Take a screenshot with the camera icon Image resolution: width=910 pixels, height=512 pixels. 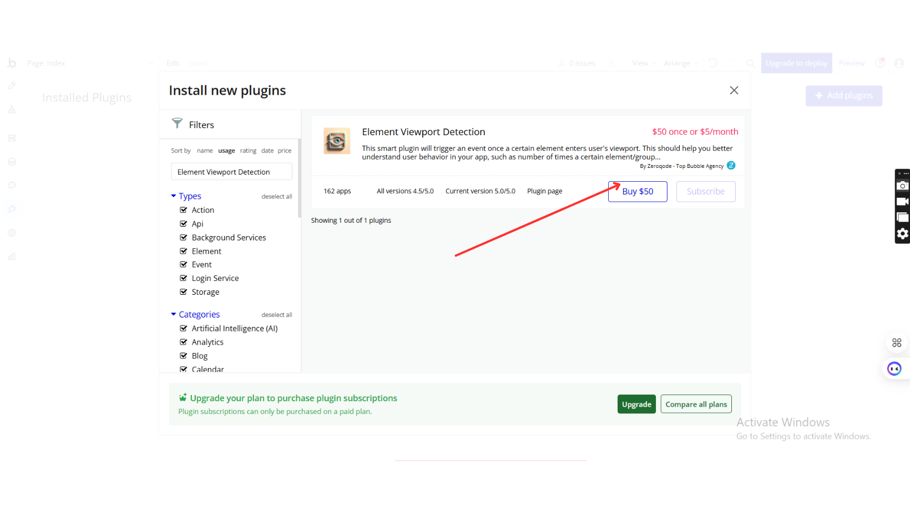[902, 186]
